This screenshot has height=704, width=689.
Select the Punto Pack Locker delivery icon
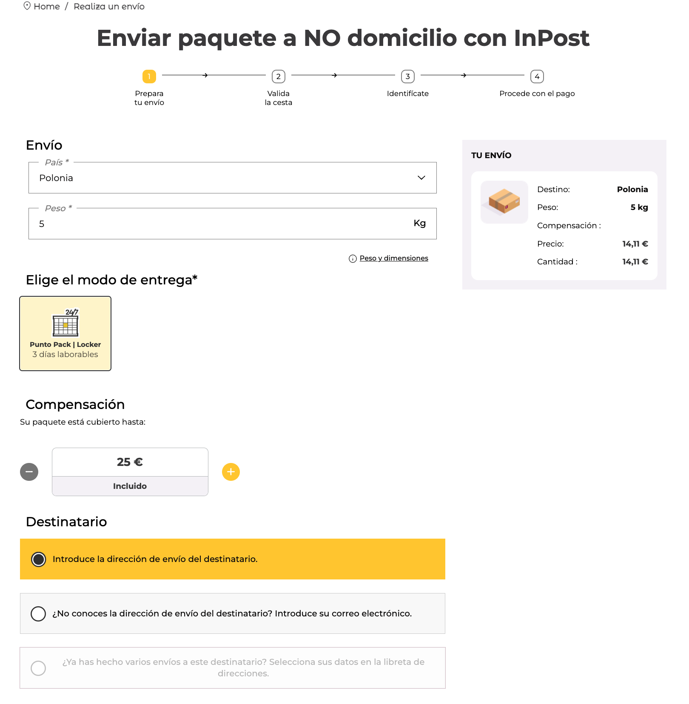pyautogui.click(x=65, y=323)
